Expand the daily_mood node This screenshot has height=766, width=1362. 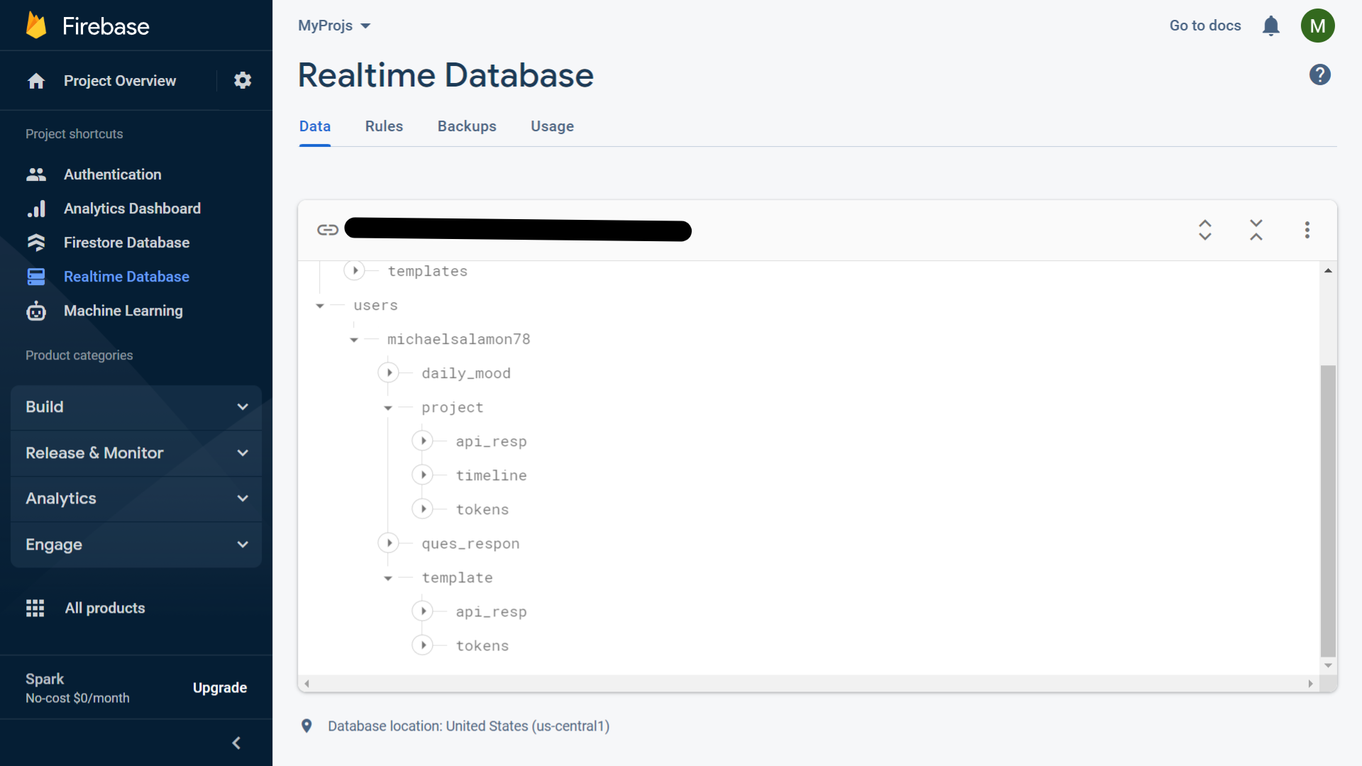pyautogui.click(x=389, y=372)
